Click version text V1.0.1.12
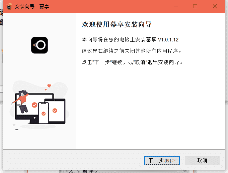Image resolution: width=228 pixels, height=173 pixels. [x=168, y=40]
